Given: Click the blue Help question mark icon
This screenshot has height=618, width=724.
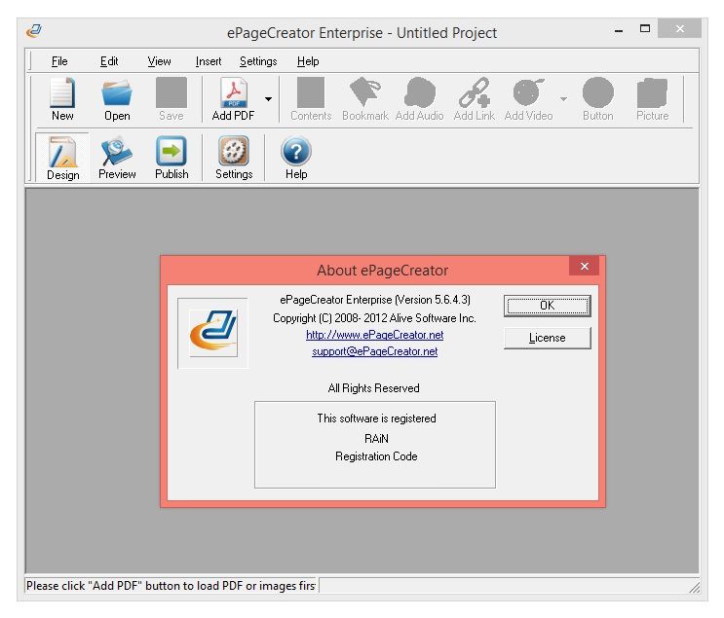Looking at the screenshot, I should pyautogui.click(x=296, y=158).
